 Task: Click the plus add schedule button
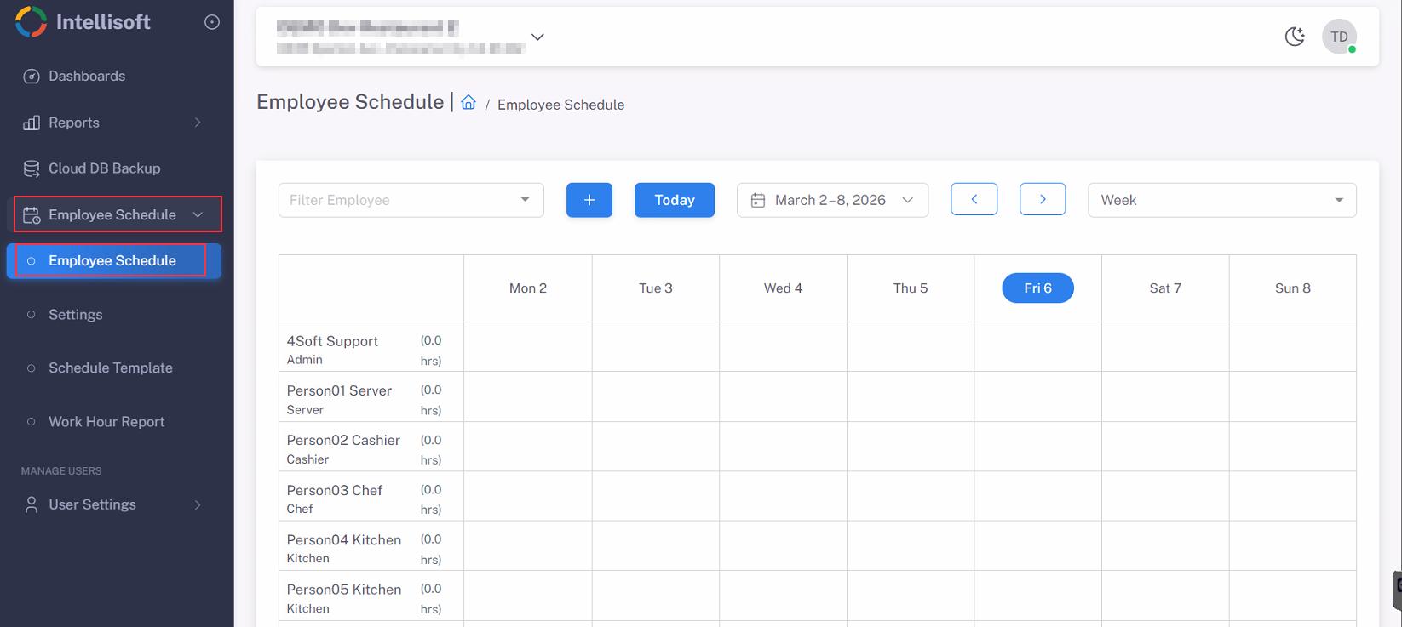click(x=589, y=200)
